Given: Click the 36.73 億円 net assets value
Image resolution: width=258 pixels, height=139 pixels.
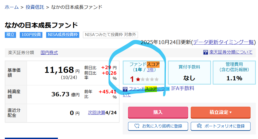Looking at the screenshot, I should (65, 94).
